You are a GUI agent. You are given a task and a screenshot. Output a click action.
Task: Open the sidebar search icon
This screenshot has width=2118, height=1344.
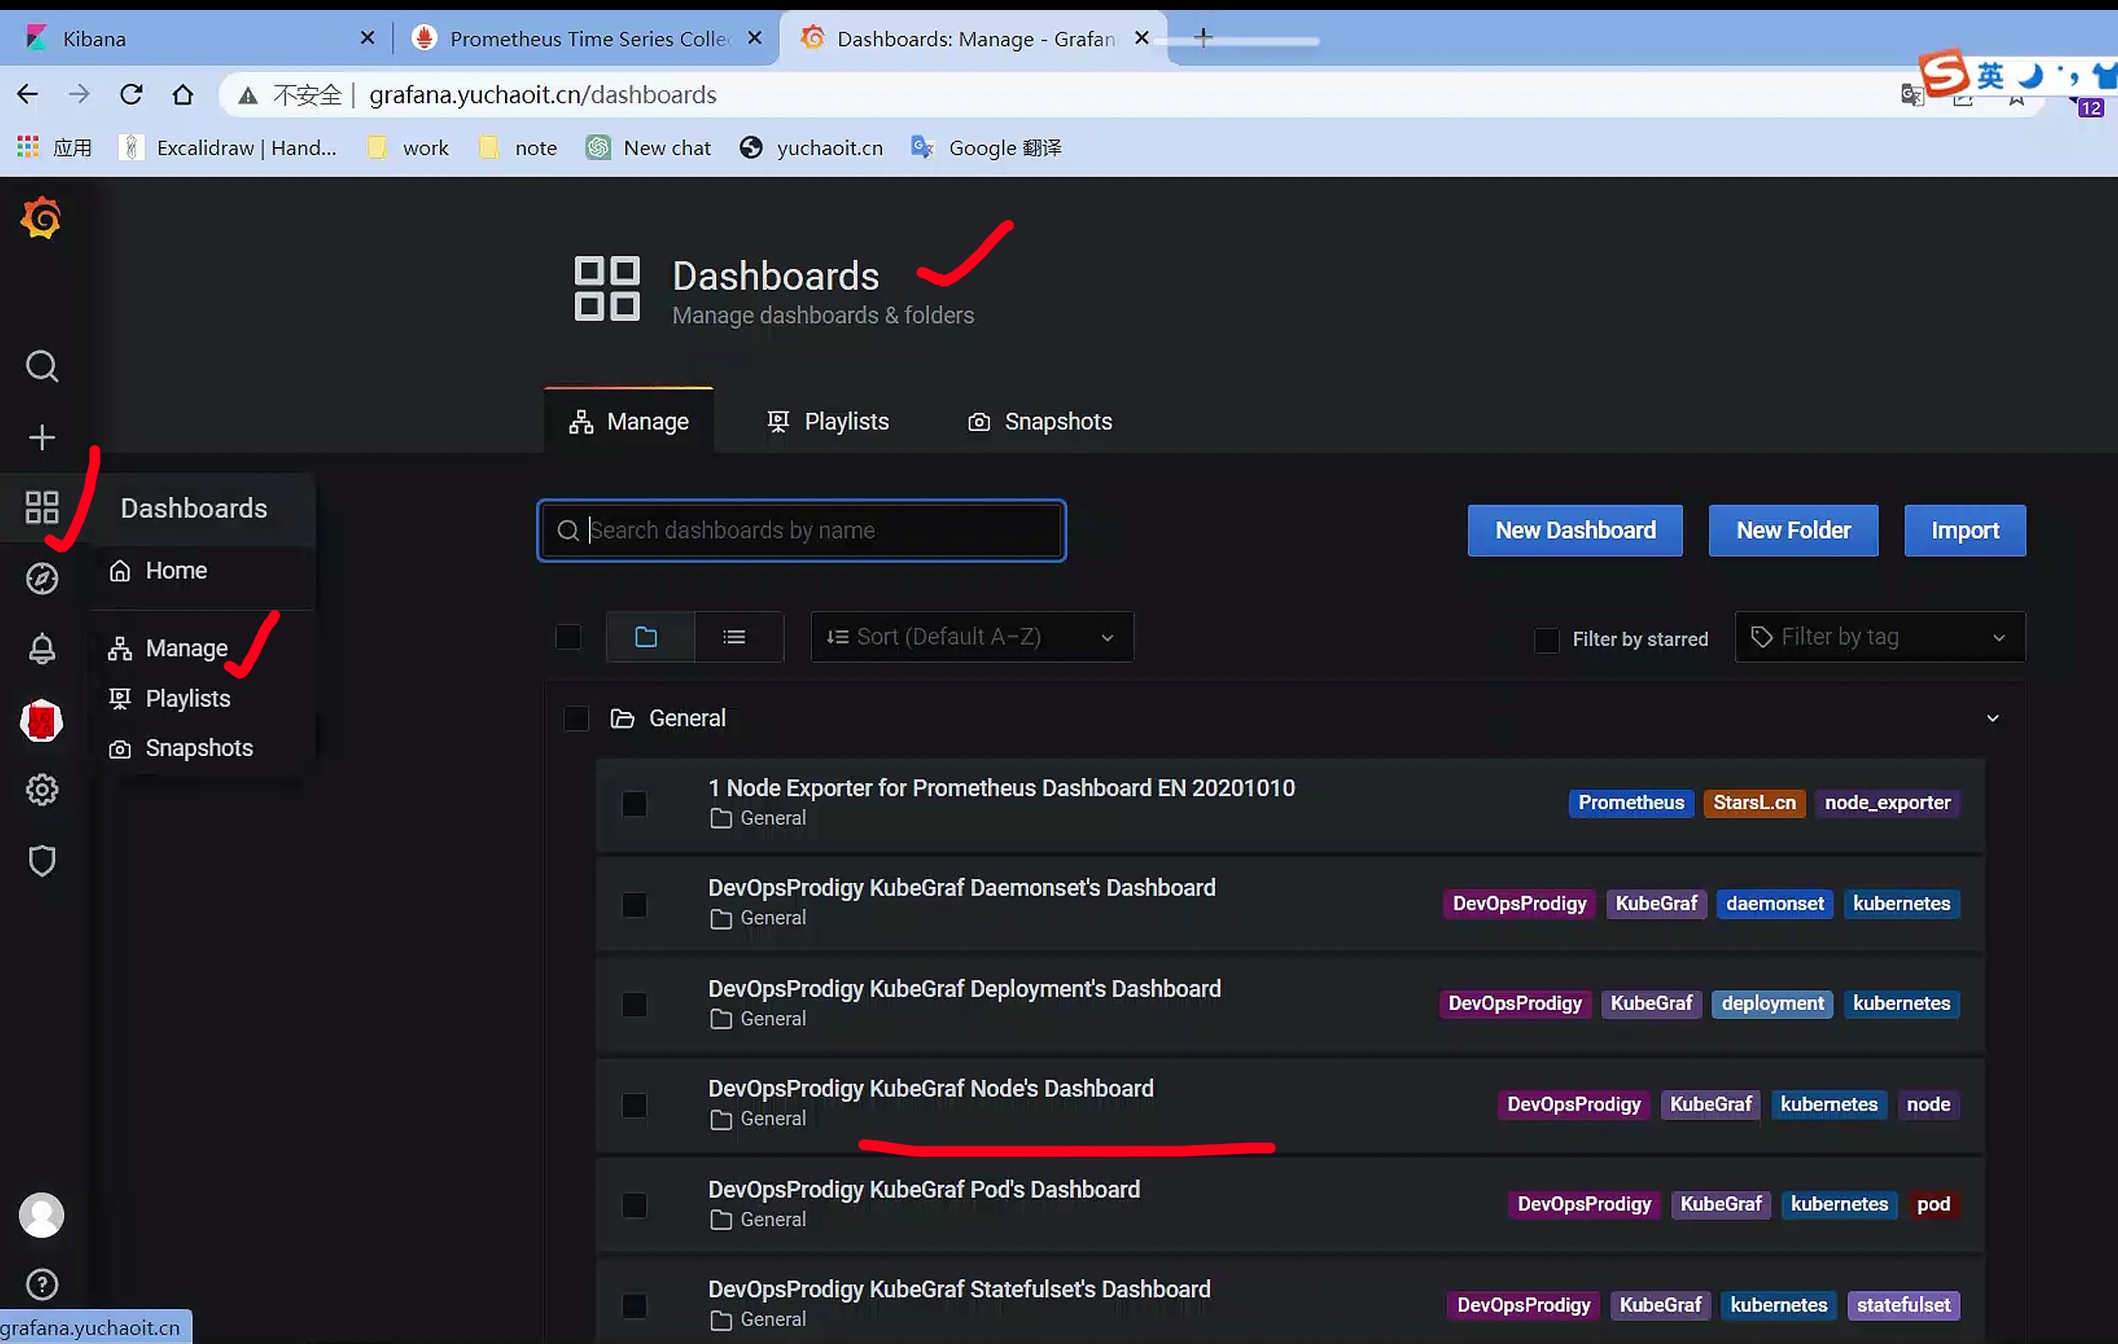click(x=42, y=366)
